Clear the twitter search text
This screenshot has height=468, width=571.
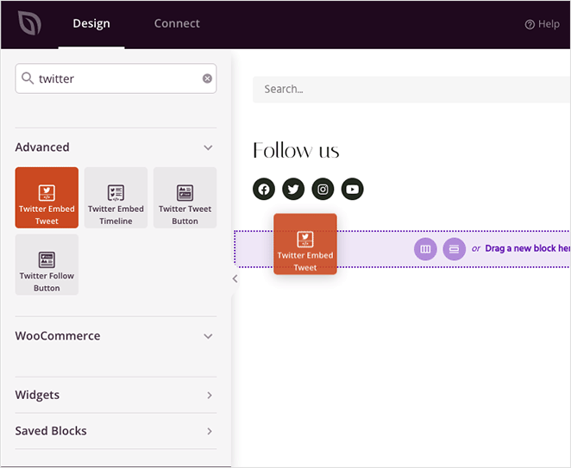(207, 78)
